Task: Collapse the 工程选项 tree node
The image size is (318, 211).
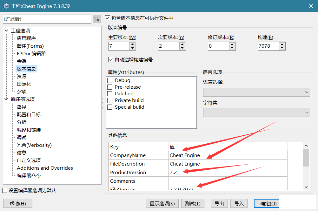Action: (x=6, y=31)
